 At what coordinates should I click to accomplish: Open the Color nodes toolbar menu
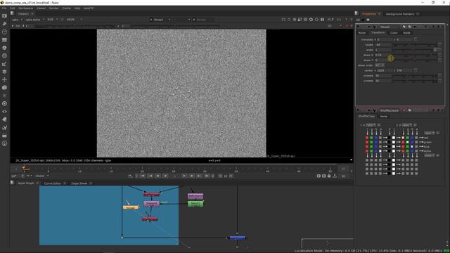click(4, 48)
